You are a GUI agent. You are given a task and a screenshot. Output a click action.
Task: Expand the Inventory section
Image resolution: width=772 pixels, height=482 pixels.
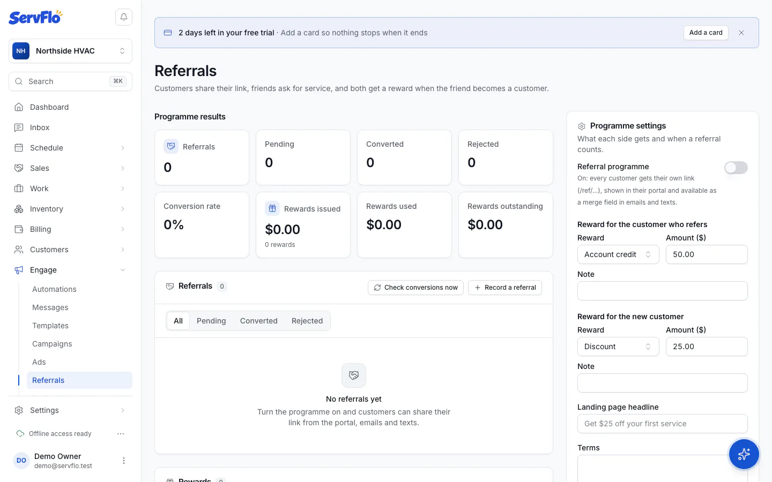(x=70, y=209)
